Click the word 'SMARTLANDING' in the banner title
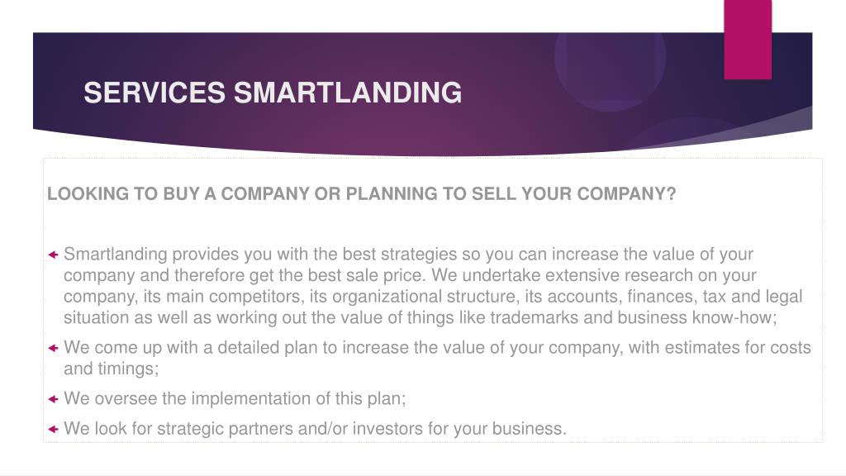846x476 pixels. (x=348, y=93)
